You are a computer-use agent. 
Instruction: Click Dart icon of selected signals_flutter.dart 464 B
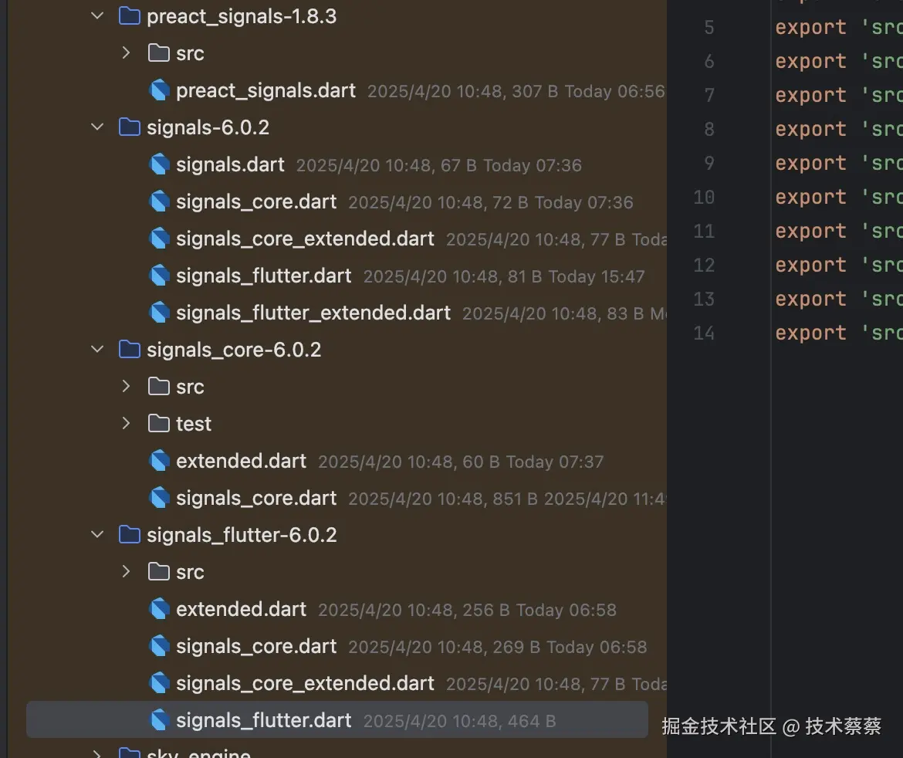(160, 720)
